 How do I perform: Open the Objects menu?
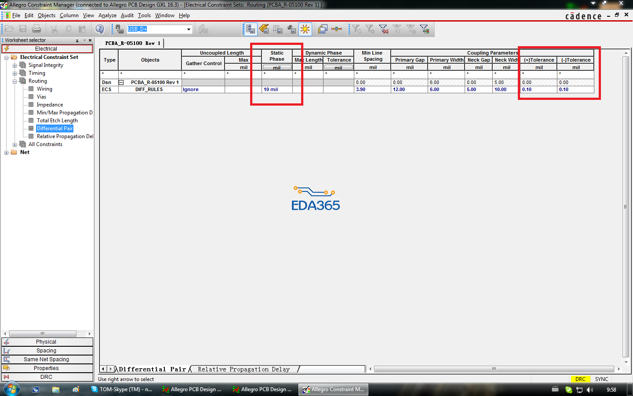point(47,15)
